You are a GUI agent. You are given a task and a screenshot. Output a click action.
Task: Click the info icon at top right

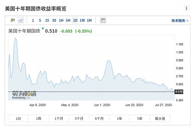pyautogui.click(x=187, y=8)
